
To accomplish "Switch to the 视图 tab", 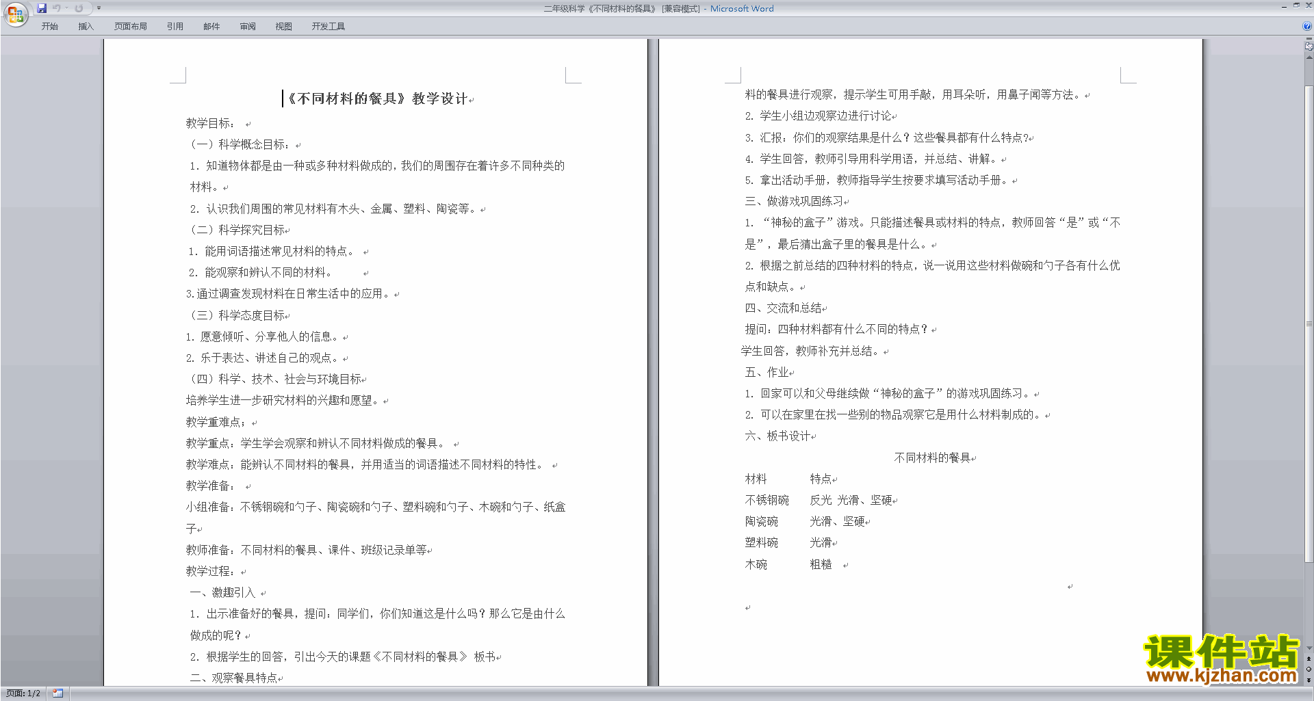I will pos(284,26).
